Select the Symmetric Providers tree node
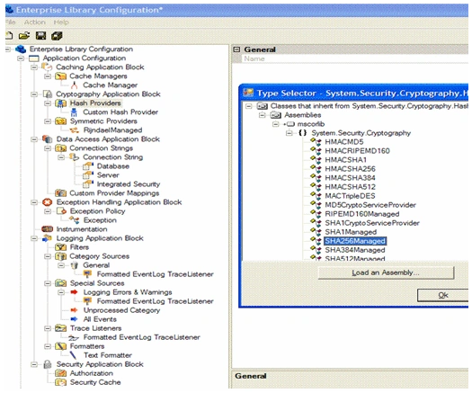Image resolution: width=472 pixels, height=393 pixels. click(x=103, y=121)
